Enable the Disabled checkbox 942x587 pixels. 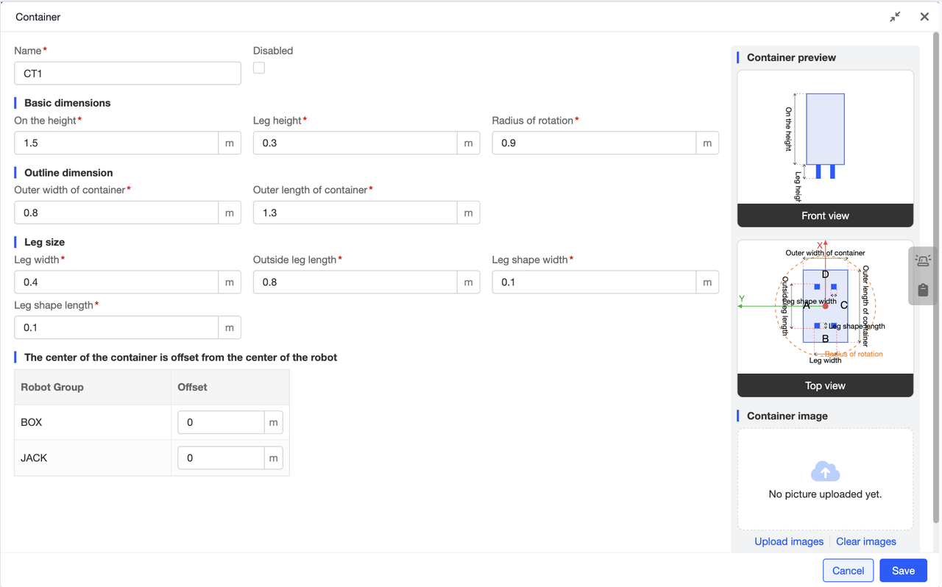point(258,68)
